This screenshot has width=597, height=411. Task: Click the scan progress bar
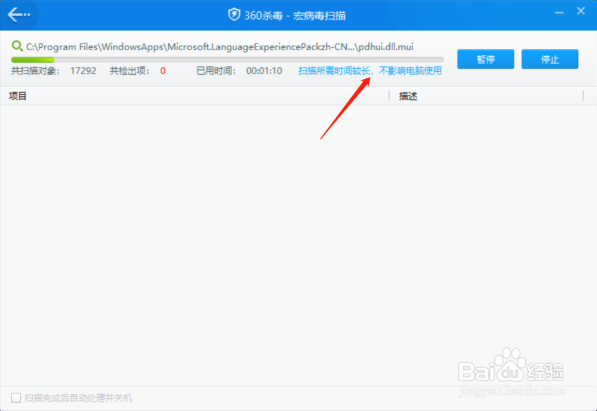coord(227,60)
